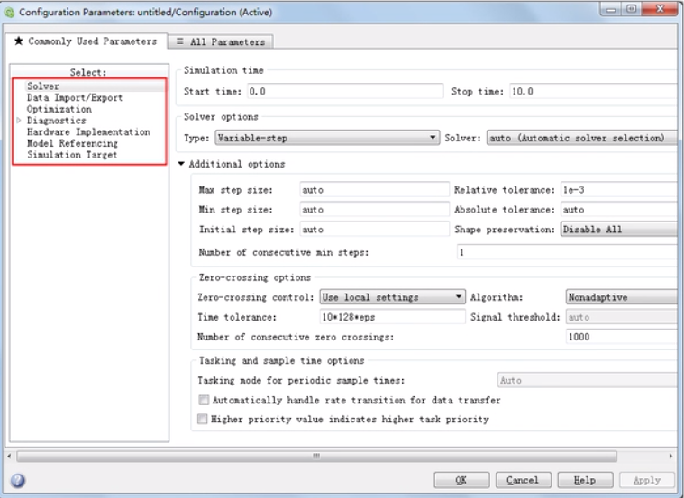Toggle higher priority value indicates higher task priority
This screenshot has height=498, width=684.
pos(203,419)
